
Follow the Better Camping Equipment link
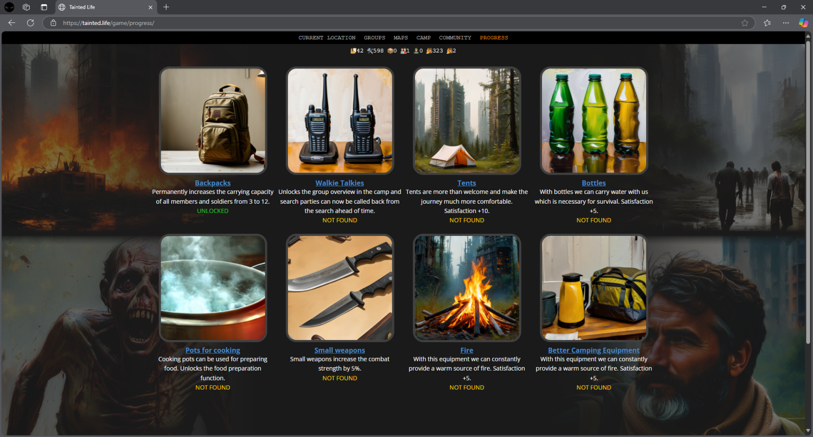click(594, 350)
